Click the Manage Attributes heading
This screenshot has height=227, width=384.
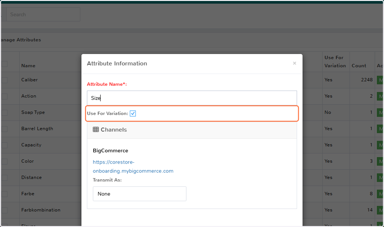click(x=20, y=40)
